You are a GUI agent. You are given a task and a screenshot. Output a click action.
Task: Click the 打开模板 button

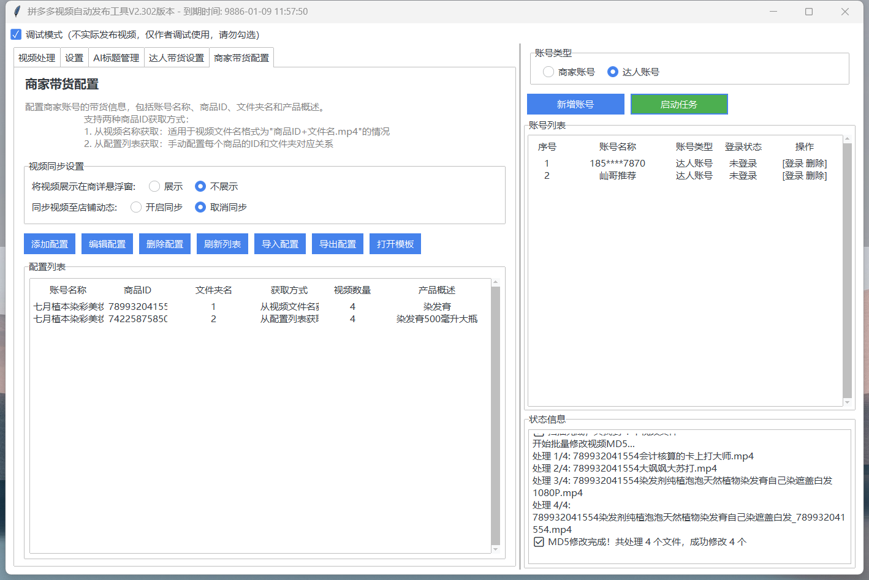tap(395, 244)
